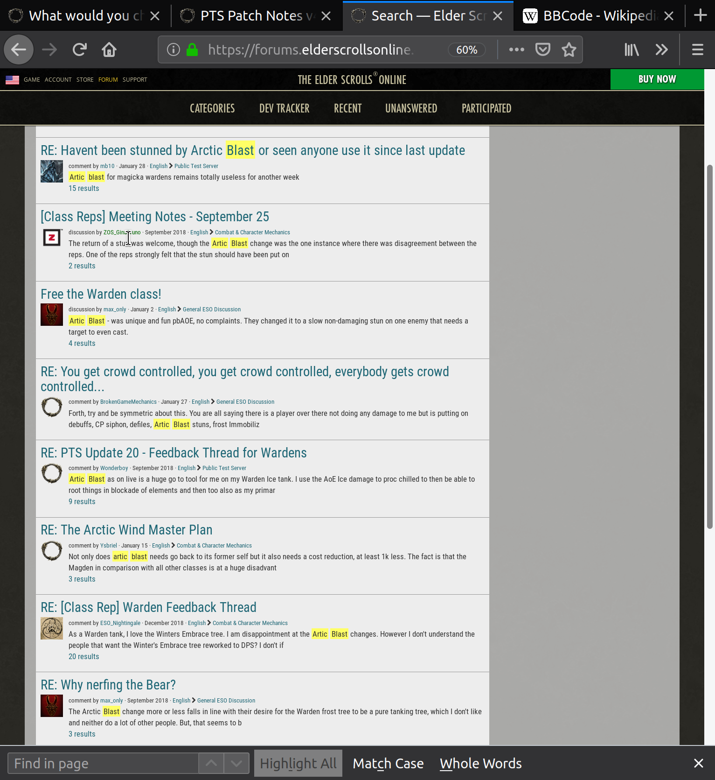
Task: Click The Elder Scrolls Online logo
Action: coord(352,79)
